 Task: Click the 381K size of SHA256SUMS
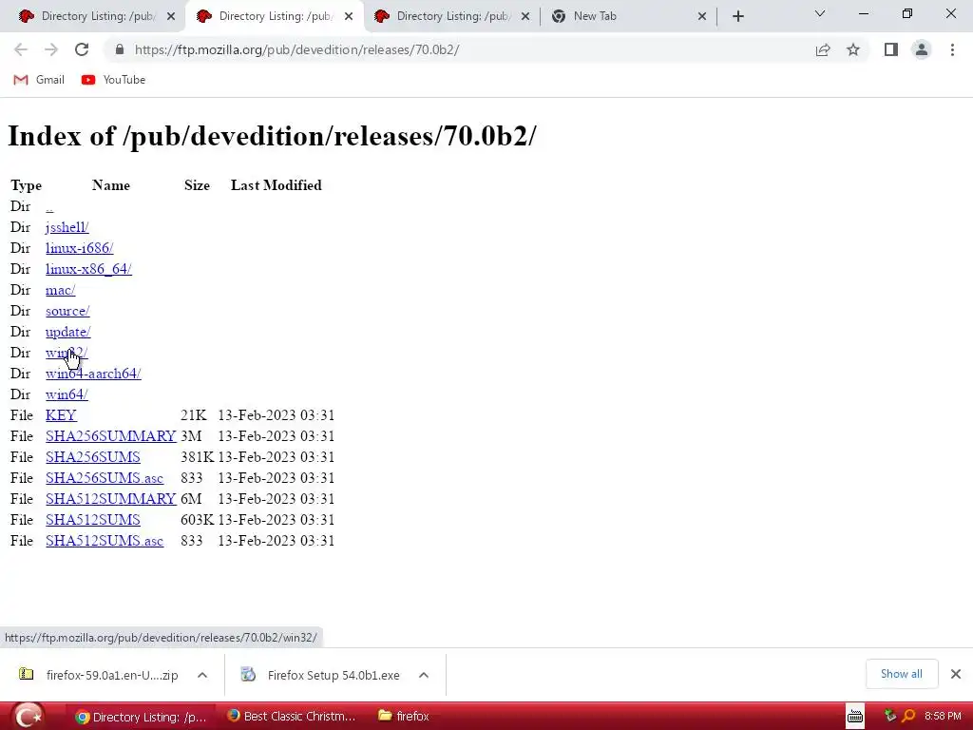point(197,457)
